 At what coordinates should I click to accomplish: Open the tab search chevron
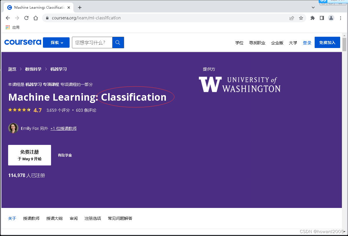[x=313, y=7]
